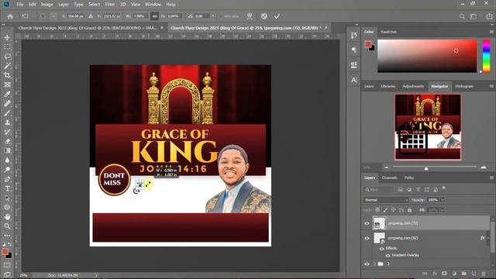Select the Zoom tool in toolbar
The image size is (496, 279).
(x=7, y=226)
